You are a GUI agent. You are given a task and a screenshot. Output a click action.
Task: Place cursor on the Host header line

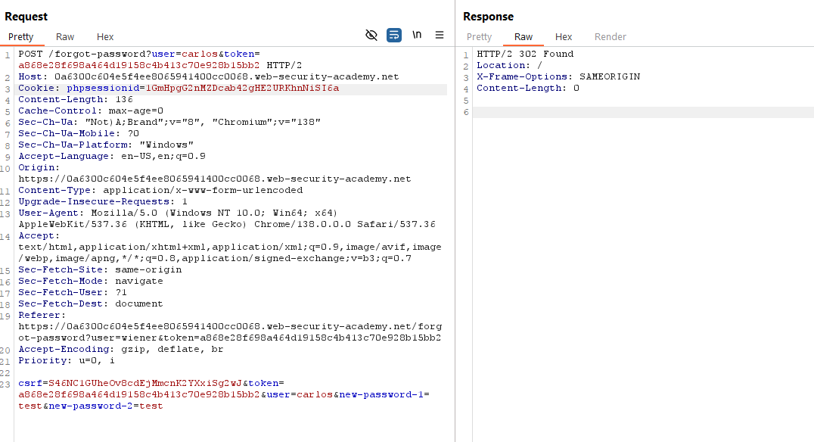tap(208, 77)
